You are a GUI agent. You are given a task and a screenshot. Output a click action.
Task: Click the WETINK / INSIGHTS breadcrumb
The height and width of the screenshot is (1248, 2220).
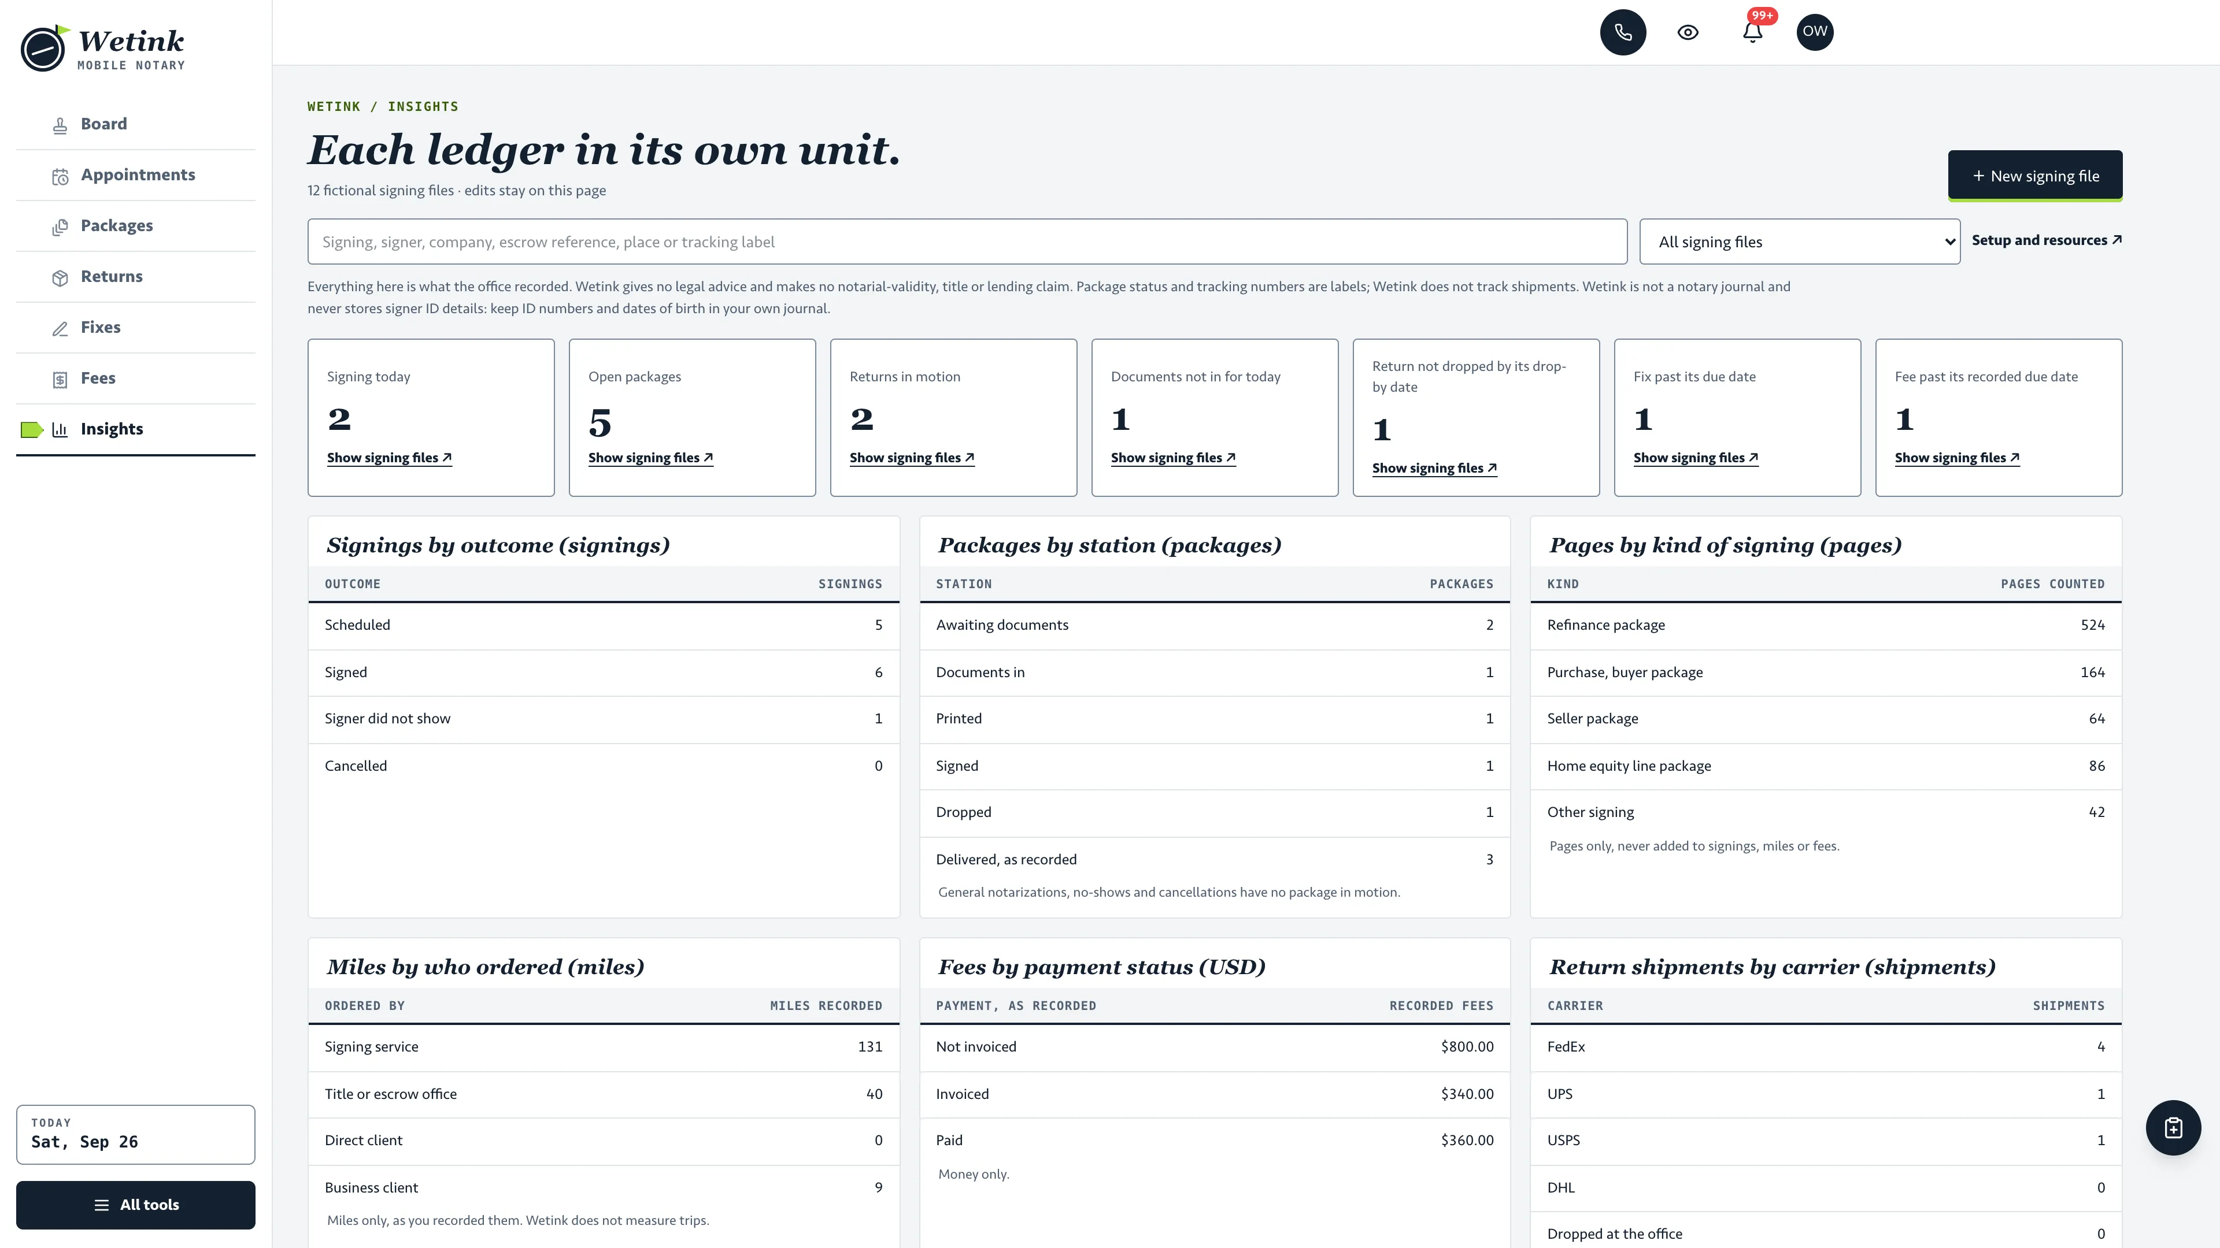pyautogui.click(x=383, y=107)
